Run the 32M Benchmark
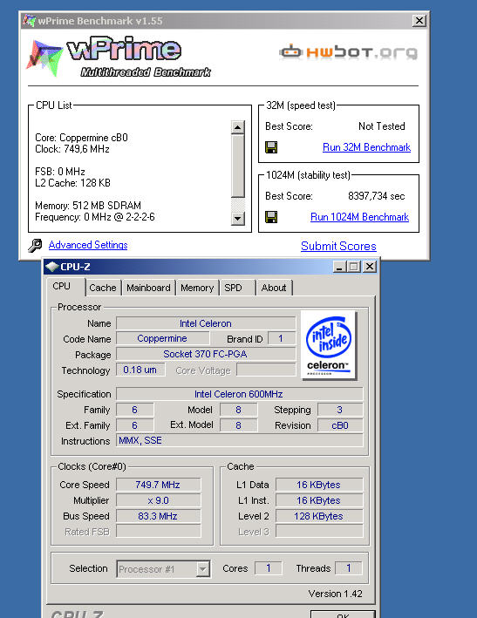The image size is (477, 618). pyautogui.click(x=366, y=147)
